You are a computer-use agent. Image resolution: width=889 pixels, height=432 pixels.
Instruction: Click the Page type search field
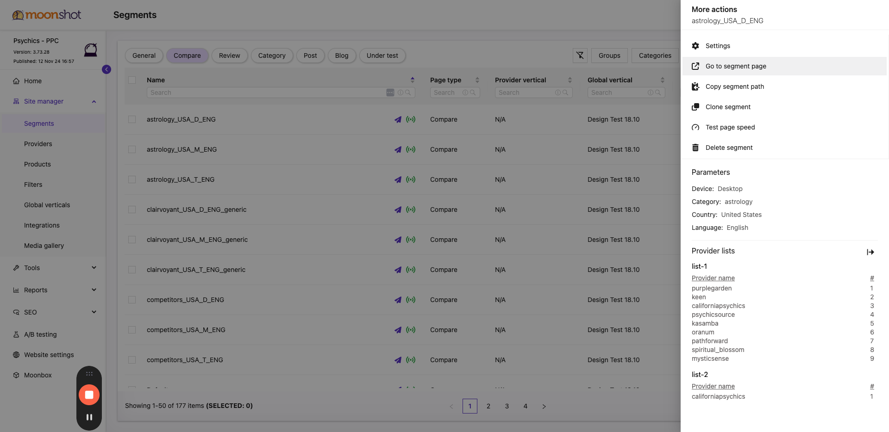point(455,93)
